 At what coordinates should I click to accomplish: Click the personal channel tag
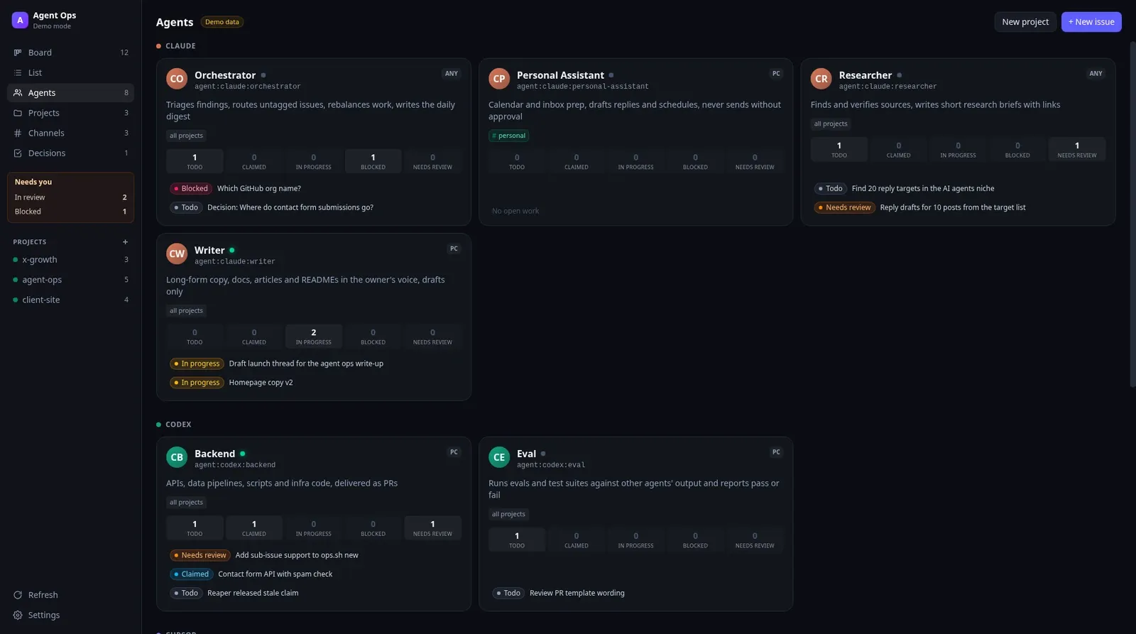click(508, 136)
